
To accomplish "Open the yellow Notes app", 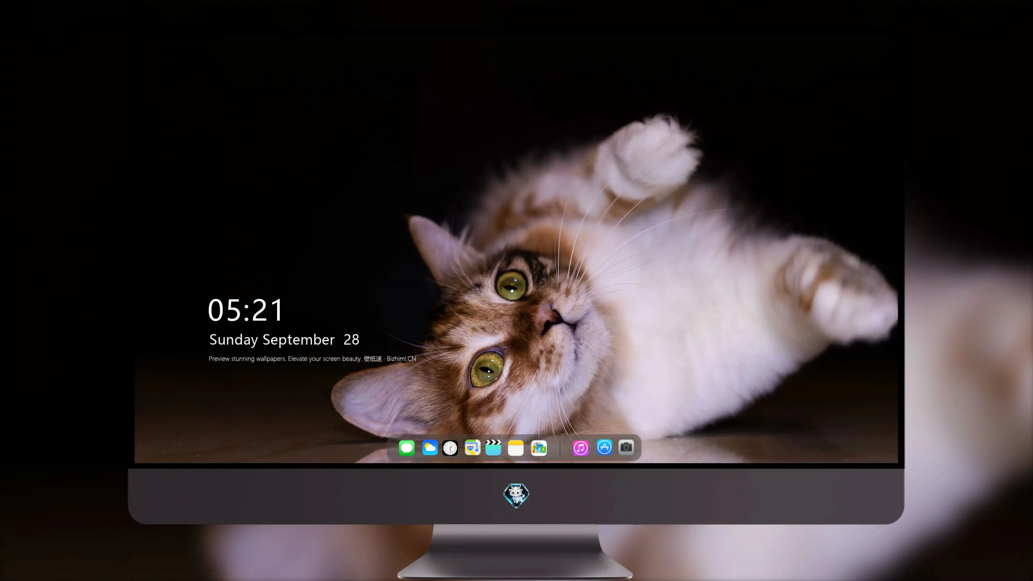I will coord(516,448).
